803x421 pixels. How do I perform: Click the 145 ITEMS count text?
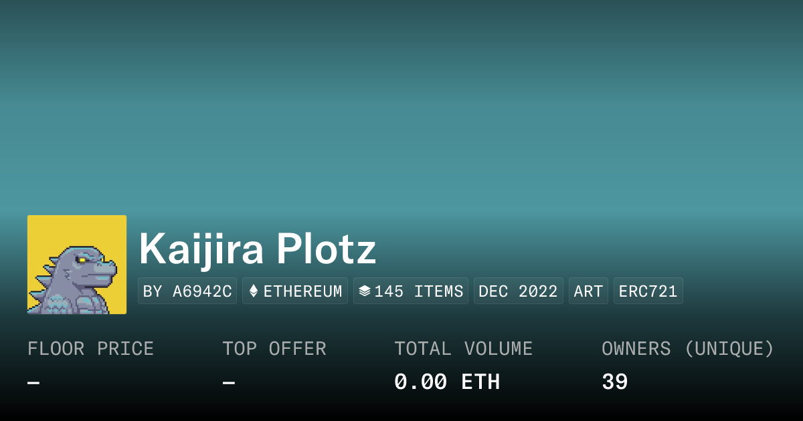419,291
